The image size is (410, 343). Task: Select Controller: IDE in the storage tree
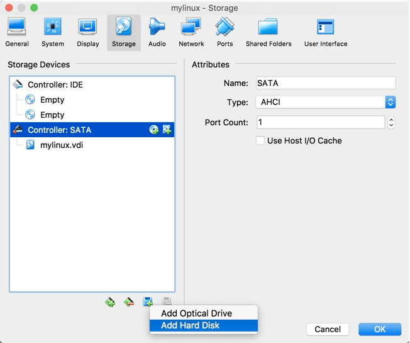tap(92, 84)
